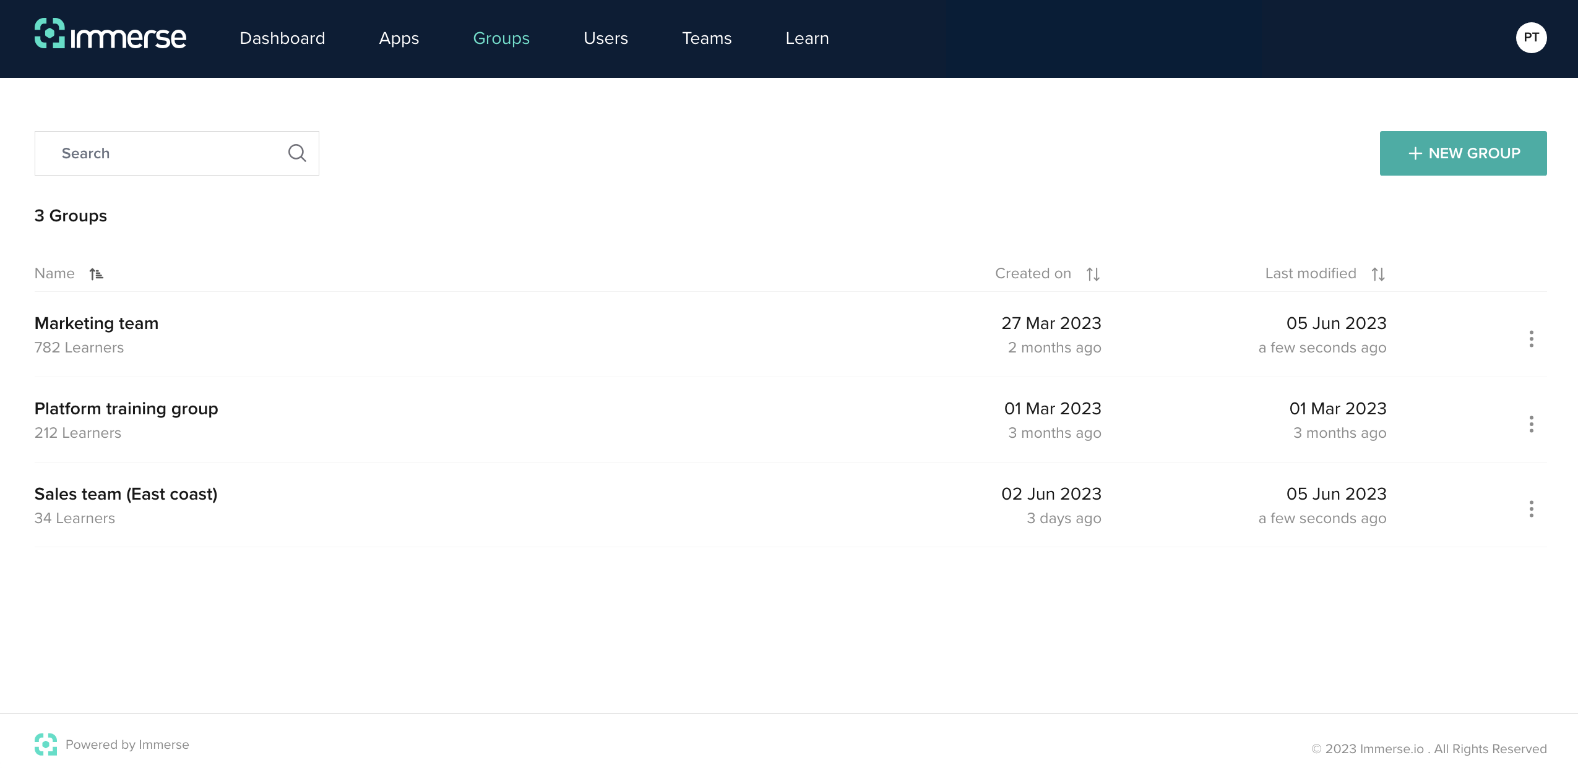Image resolution: width=1578 pixels, height=768 pixels.
Task: Select the Groups navigation tab
Action: [x=501, y=38]
